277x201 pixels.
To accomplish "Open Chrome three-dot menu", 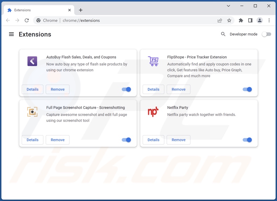I will [269, 20].
